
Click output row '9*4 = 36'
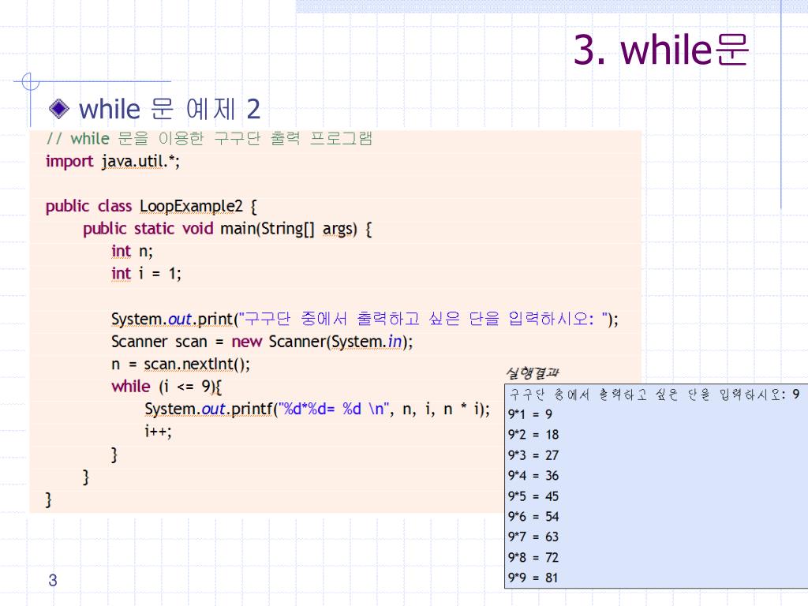point(533,475)
